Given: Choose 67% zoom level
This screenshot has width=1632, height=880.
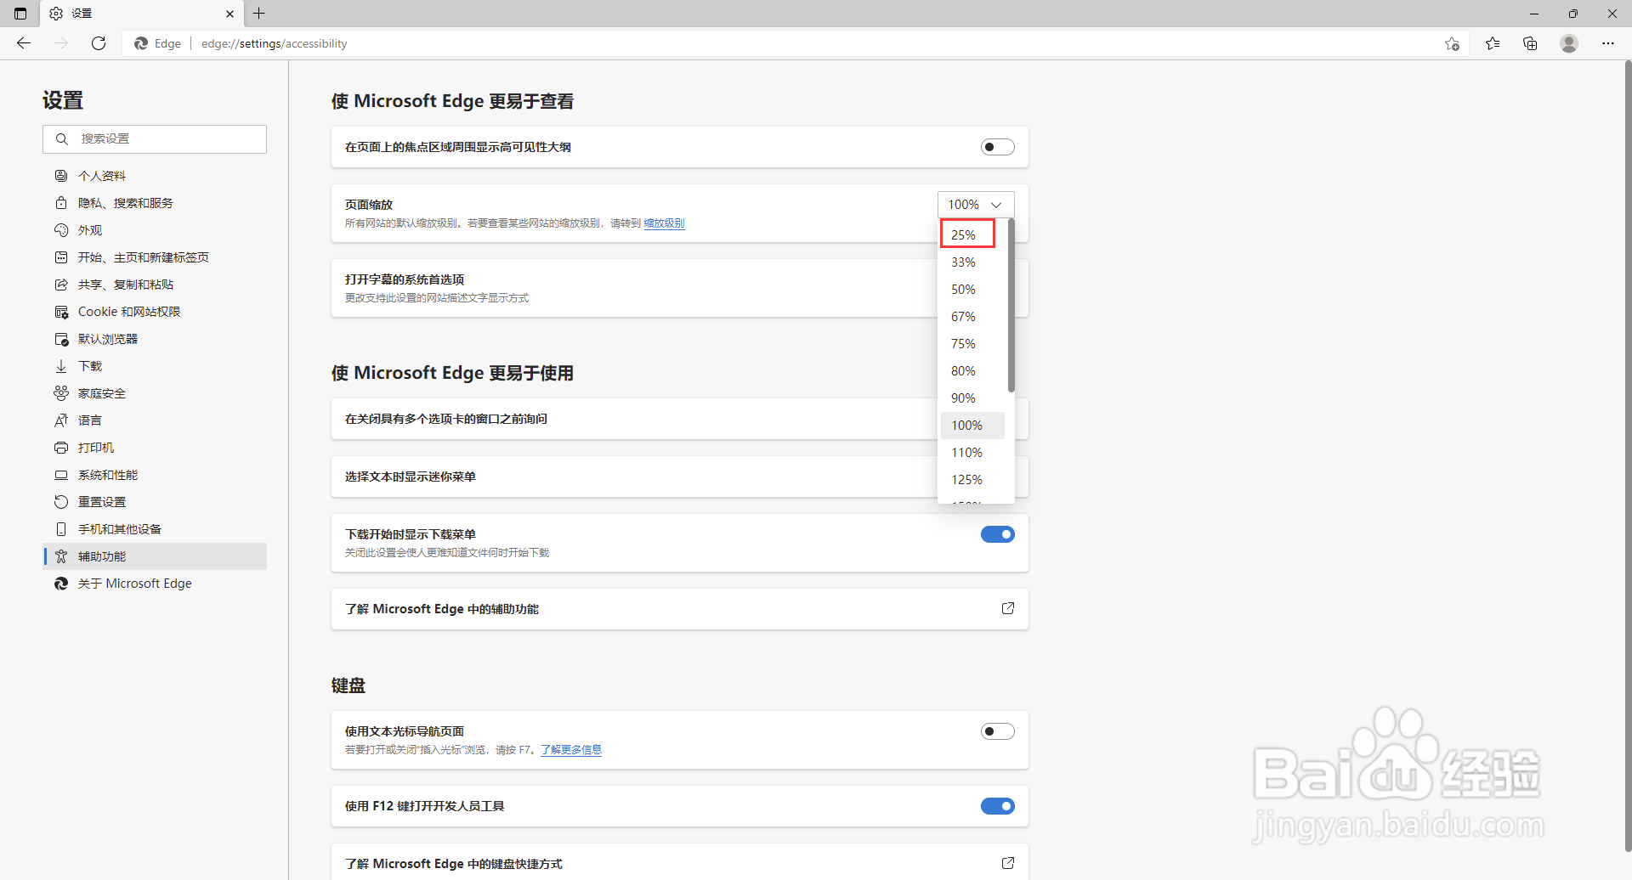Looking at the screenshot, I should point(972,317).
